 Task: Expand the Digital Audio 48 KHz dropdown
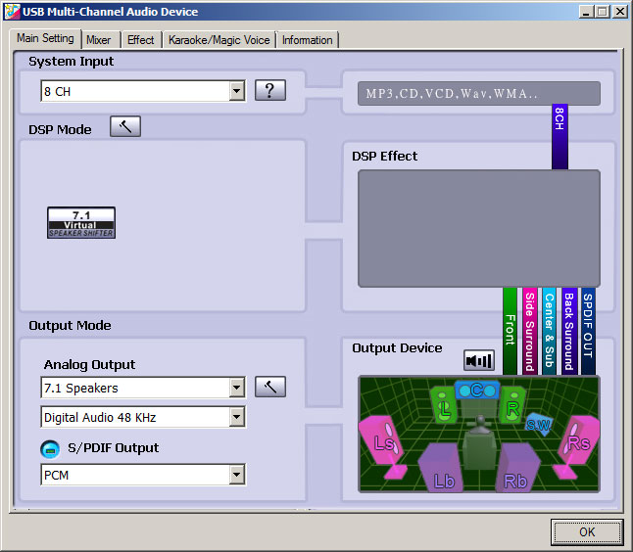236,418
